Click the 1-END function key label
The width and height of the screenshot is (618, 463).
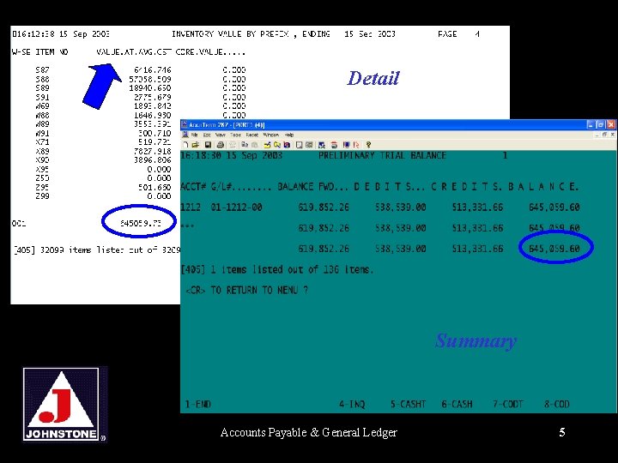(198, 405)
